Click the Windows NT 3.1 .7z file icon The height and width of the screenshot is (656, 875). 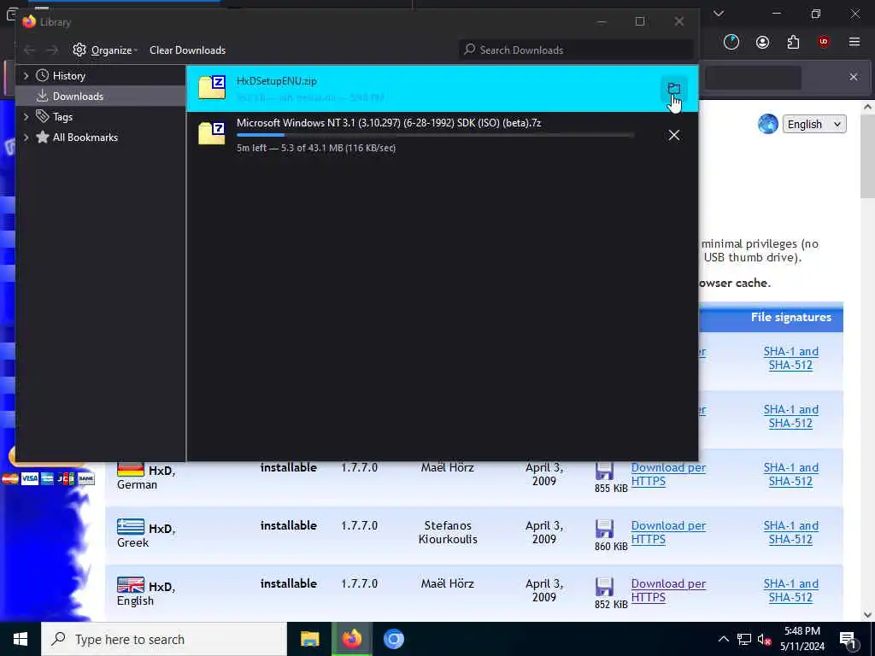point(212,134)
